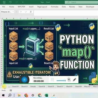Select row 10 header
Image resolution: width=98 pixels, height=98 pixels.
click(2, 39)
